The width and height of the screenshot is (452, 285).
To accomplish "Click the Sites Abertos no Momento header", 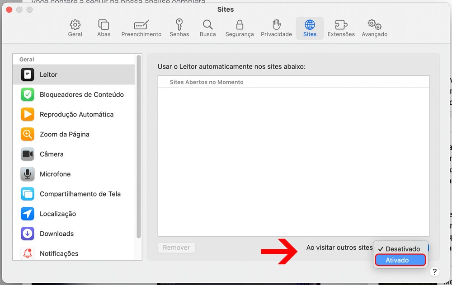I will click(207, 82).
